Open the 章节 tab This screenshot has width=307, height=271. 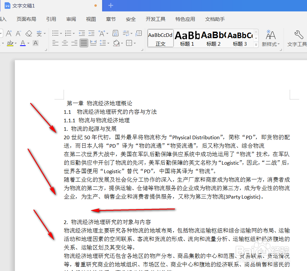(x=111, y=19)
